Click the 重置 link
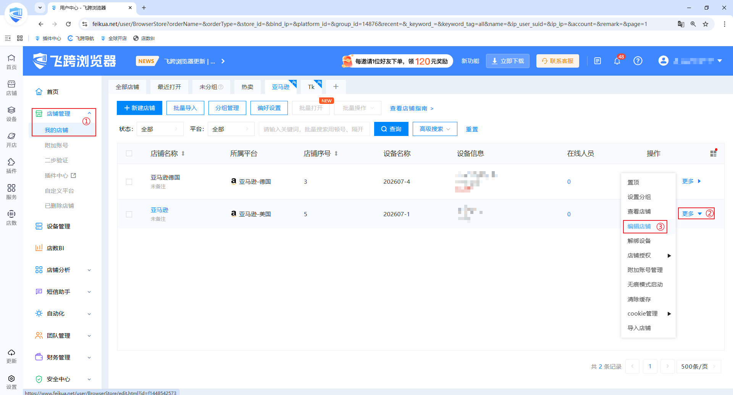The height and width of the screenshot is (395, 733). pyautogui.click(x=472, y=130)
